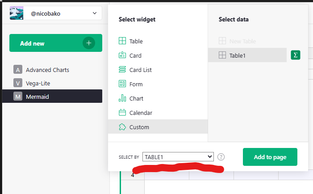Click the Calendar widget icon

(122, 113)
